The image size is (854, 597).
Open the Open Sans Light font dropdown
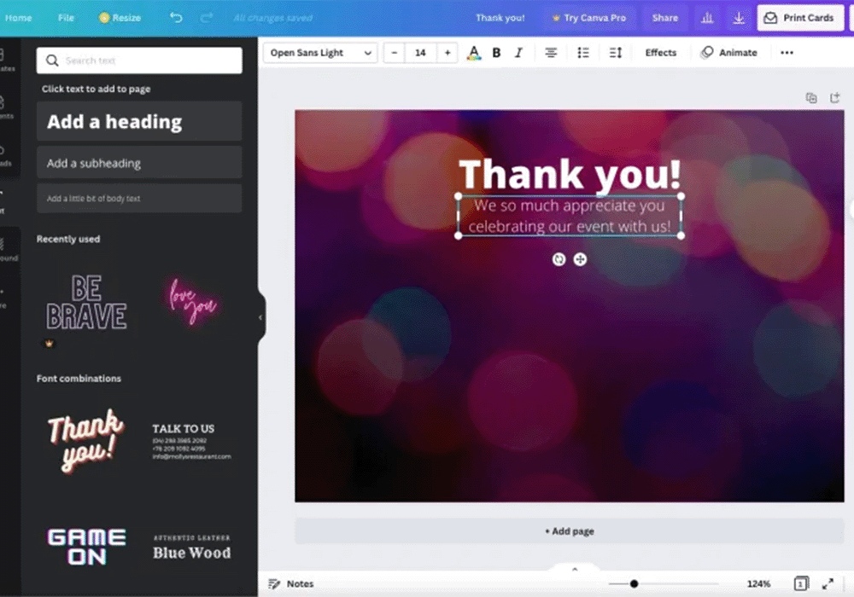point(320,53)
